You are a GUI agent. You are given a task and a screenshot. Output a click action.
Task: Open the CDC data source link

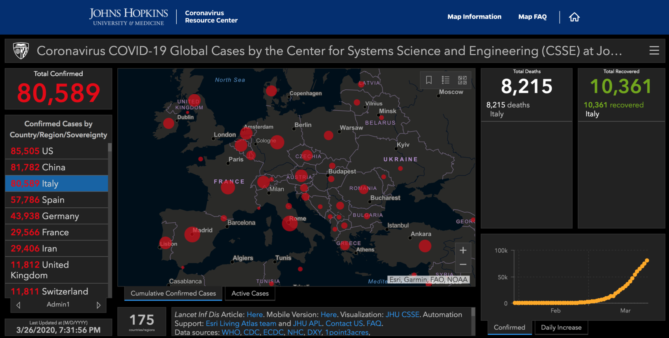(x=251, y=332)
